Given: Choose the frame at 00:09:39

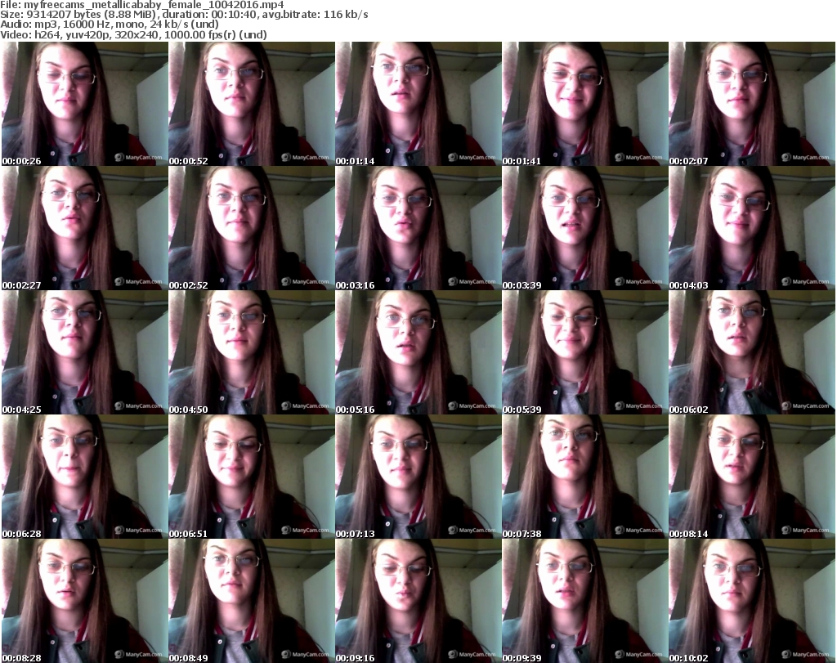Looking at the screenshot, I should coord(585,601).
